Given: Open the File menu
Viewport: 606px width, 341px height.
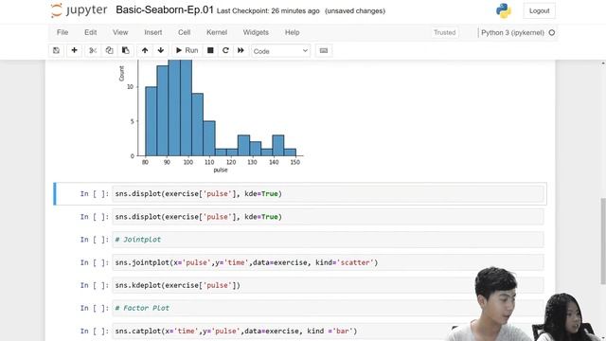Looking at the screenshot, I should pos(62,32).
